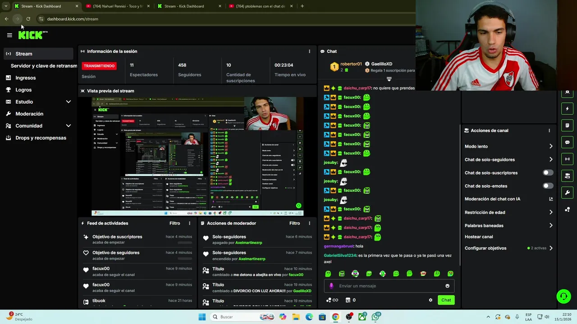Screen dimensions: 577x324
Task: Open OBS Studio from the taskbar
Action: (349, 317)
